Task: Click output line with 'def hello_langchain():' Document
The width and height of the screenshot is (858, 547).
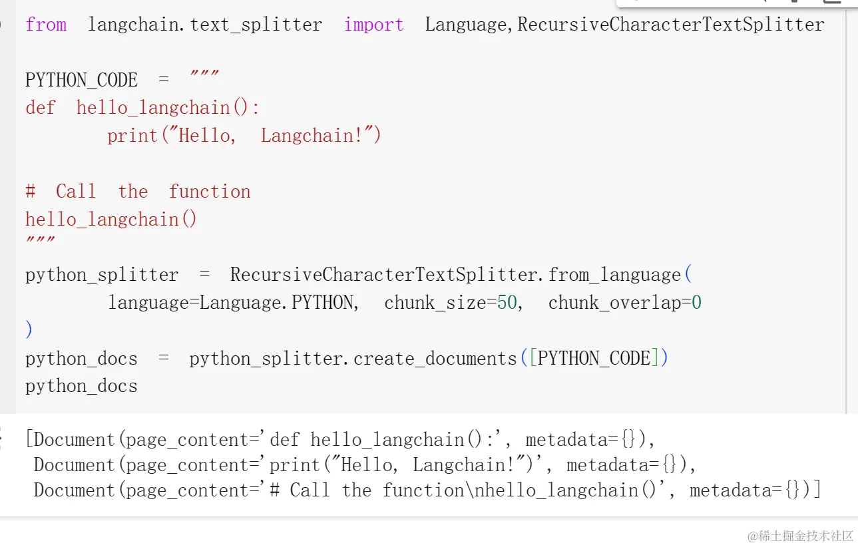Action: [x=341, y=440]
